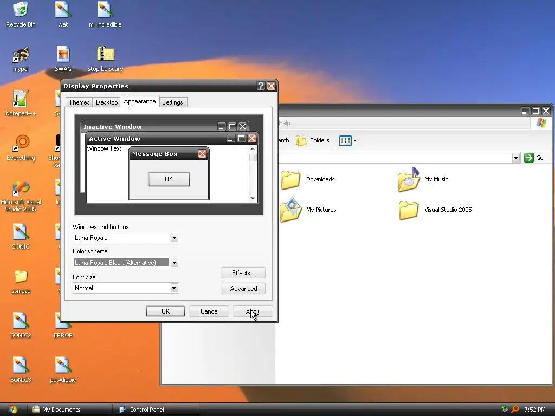This screenshot has height=416, width=555.
Task: Open the Visual Studio 2005 folder
Action: [435, 210]
